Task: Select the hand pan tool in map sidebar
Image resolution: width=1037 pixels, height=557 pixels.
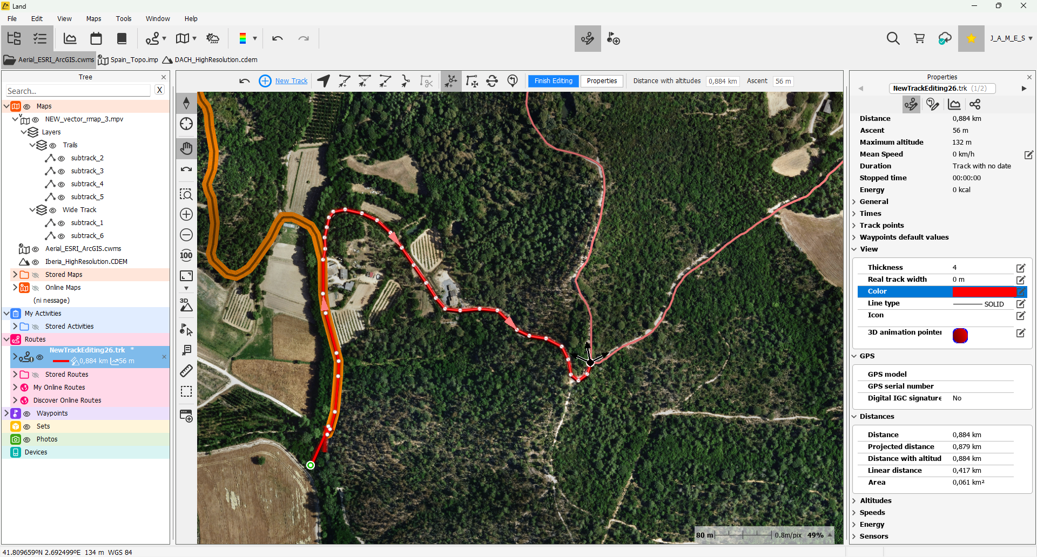Action: (x=186, y=148)
